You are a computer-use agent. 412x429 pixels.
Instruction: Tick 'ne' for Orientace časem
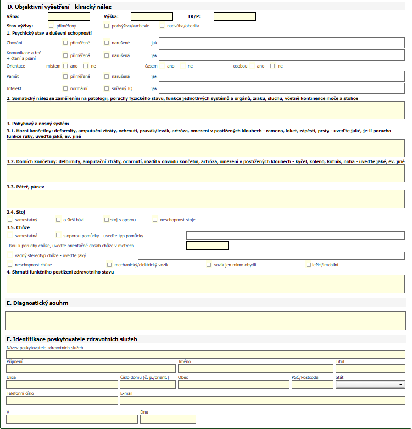(183, 66)
